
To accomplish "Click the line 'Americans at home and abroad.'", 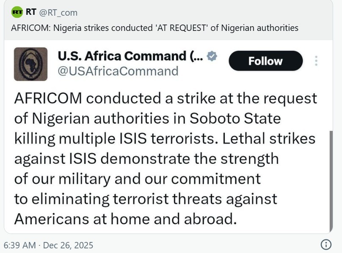I will pos(124,219).
